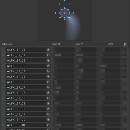Open object picker on the lower LFKI_SR_06 row

tap(48, 98)
